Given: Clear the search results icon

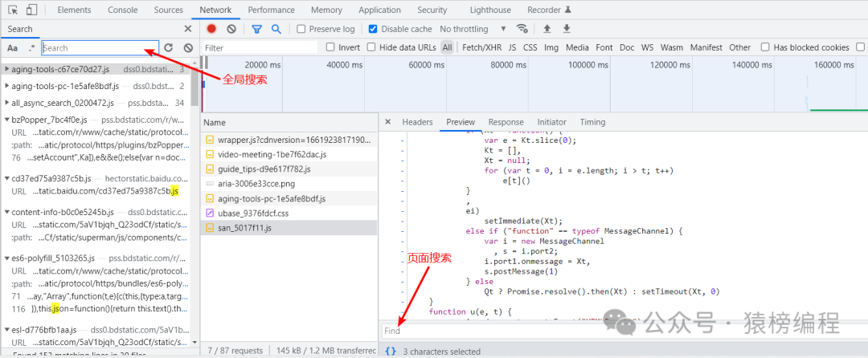Looking at the screenshot, I should [x=188, y=48].
